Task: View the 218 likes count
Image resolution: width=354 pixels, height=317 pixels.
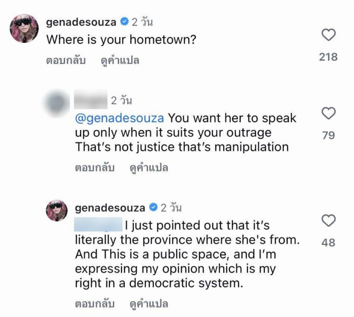Action: coord(328,57)
